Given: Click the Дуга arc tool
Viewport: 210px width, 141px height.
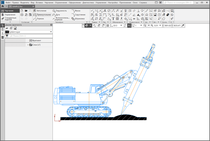Looking at the screenshot, I should coord(57,15).
